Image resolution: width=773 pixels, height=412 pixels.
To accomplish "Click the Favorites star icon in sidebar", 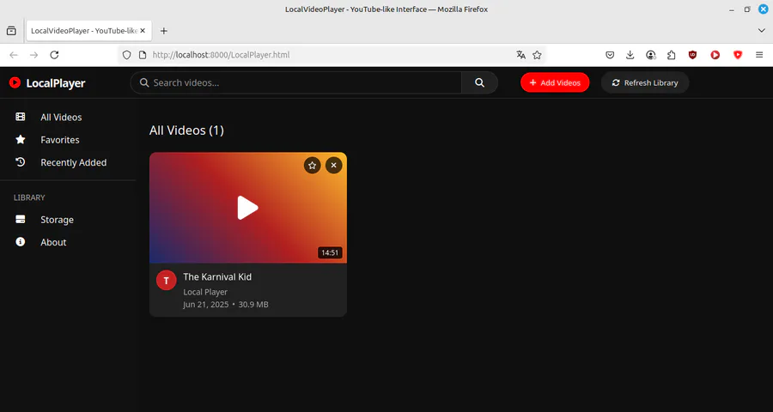I will pyautogui.click(x=21, y=139).
